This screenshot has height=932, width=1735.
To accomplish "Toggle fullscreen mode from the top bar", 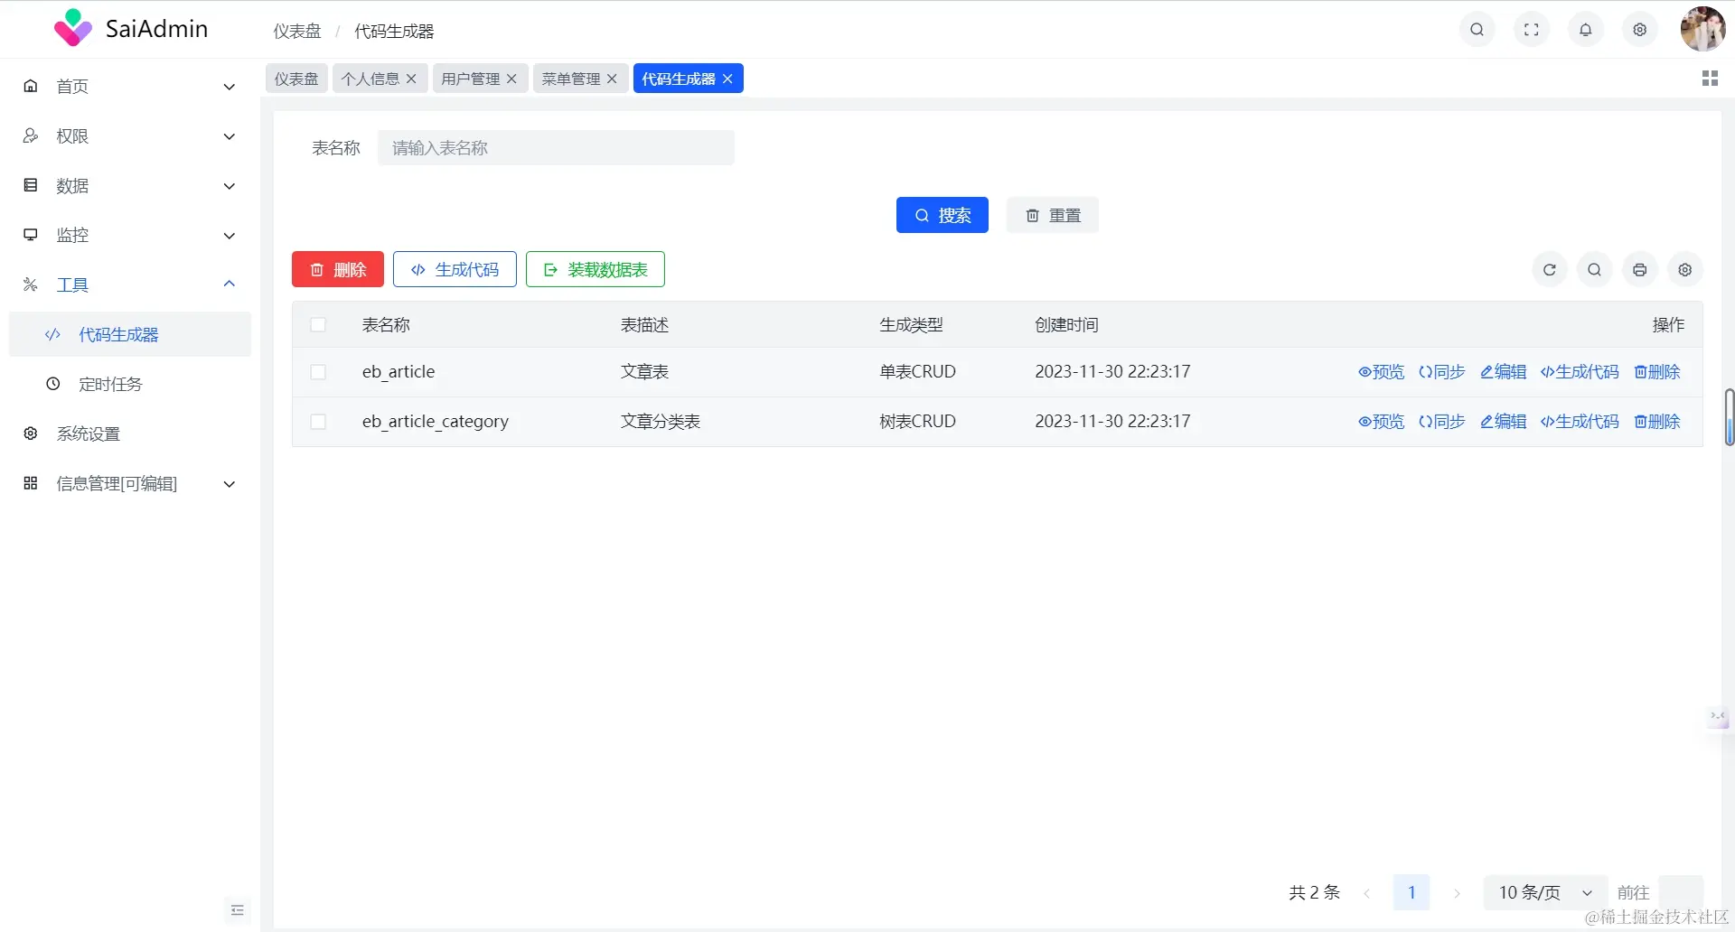I will click(1531, 29).
